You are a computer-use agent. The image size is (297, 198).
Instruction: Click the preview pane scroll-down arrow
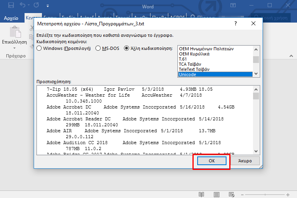[256, 151]
